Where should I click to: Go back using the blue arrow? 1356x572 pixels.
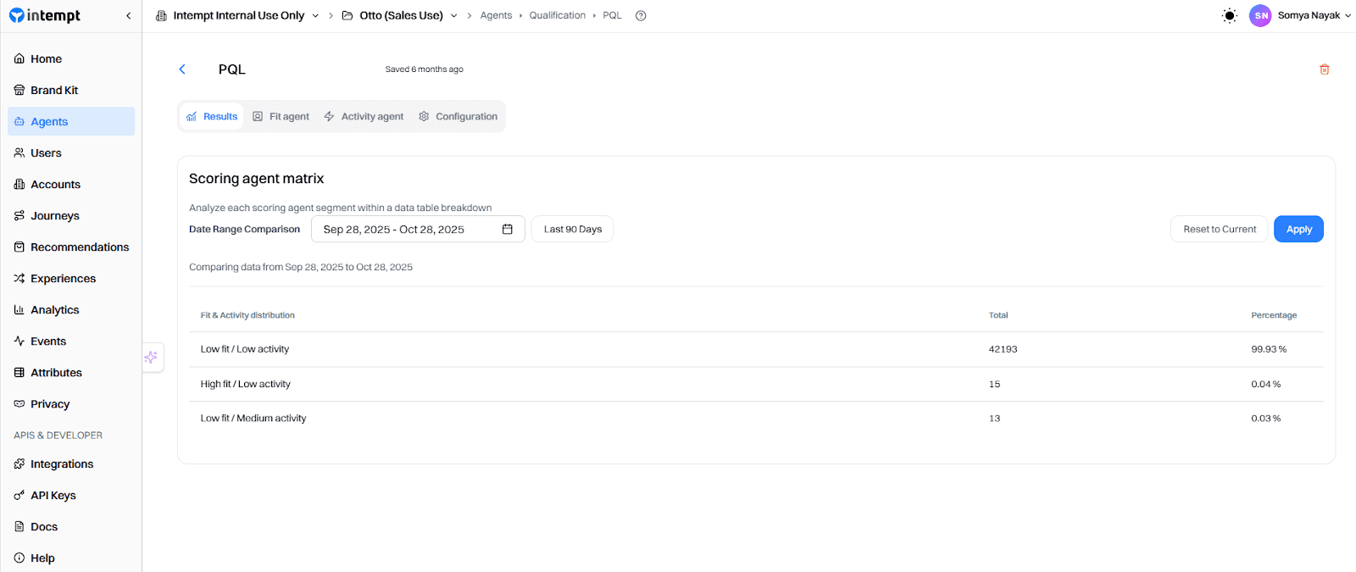[181, 69]
